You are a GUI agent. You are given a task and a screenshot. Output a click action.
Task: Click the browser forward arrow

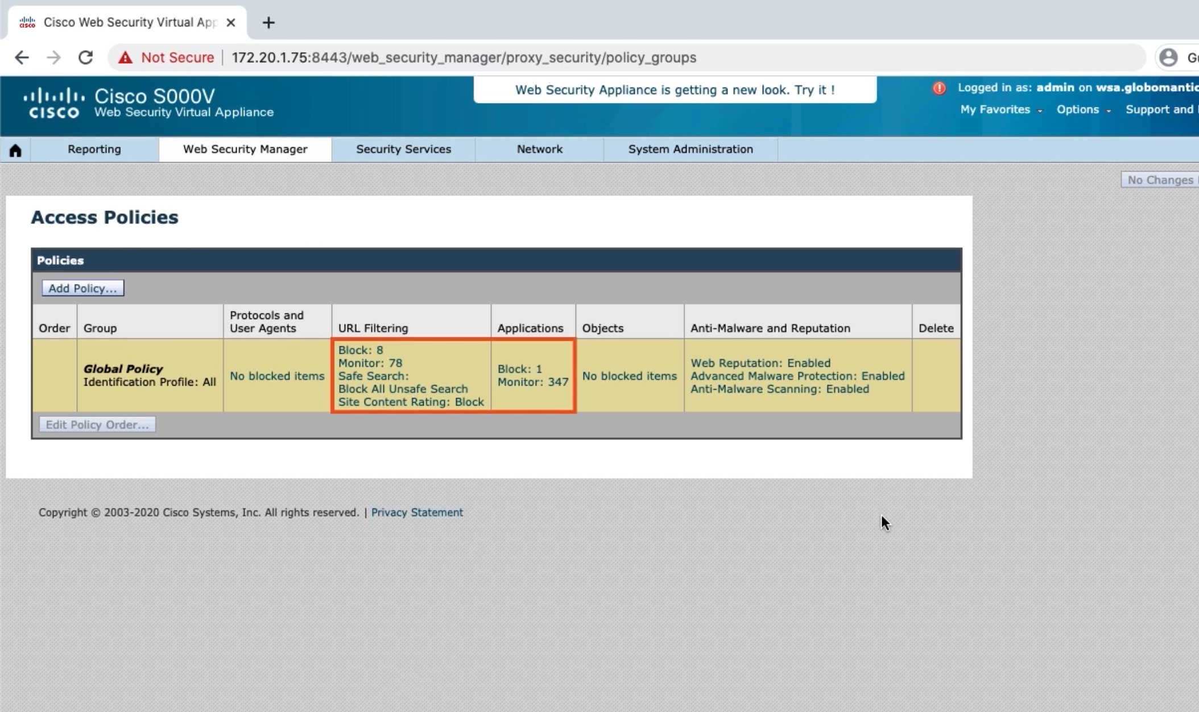coord(53,57)
